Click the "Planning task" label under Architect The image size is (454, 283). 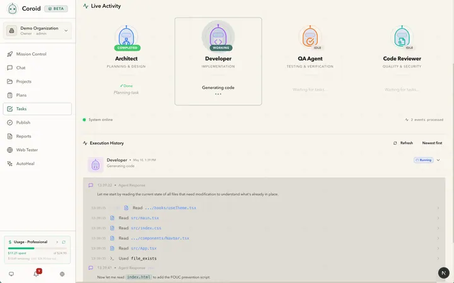click(x=126, y=93)
